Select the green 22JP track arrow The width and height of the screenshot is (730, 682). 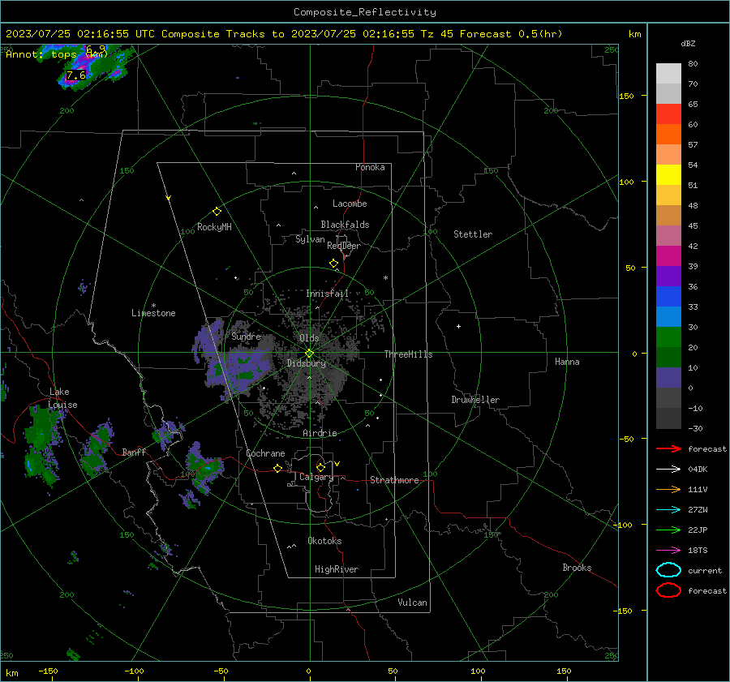pos(668,530)
